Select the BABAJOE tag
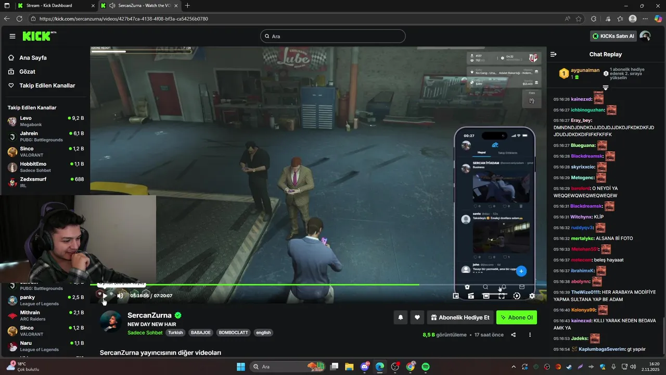 click(201, 332)
